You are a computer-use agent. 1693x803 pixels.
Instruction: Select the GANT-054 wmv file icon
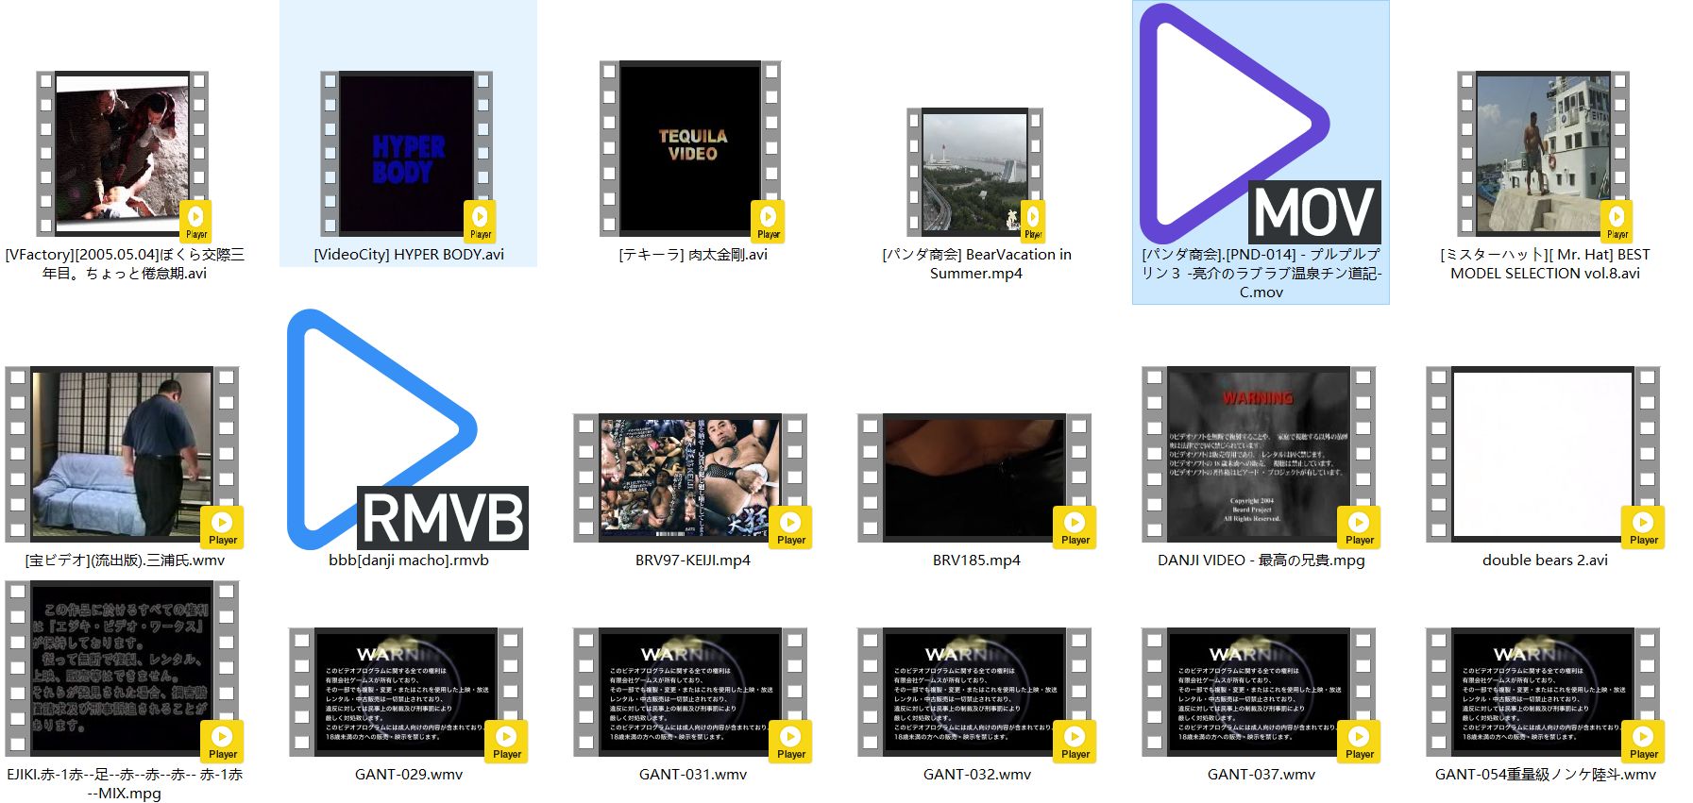(x=1543, y=692)
